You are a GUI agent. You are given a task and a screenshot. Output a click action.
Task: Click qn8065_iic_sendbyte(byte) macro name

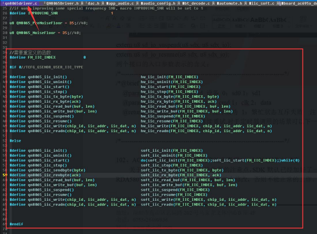57,170
